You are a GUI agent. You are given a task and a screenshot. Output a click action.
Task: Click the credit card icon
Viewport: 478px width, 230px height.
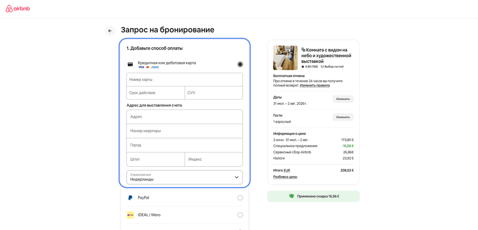point(130,64)
